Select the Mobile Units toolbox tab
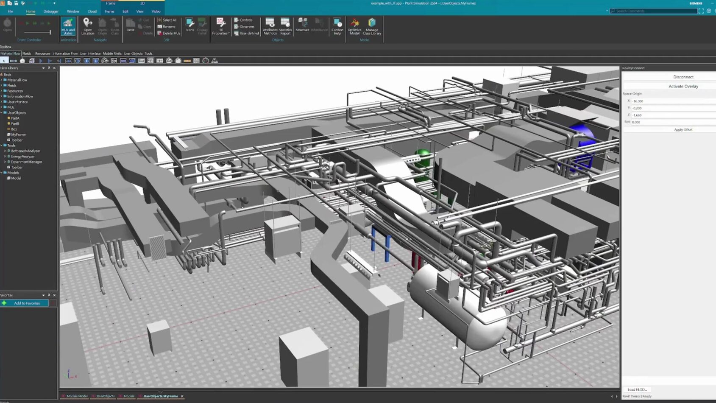 point(112,53)
